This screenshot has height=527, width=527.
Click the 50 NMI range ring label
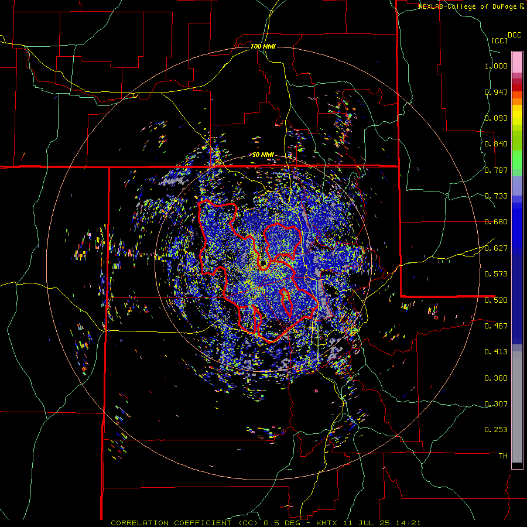pyautogui.click(x=263, y=155)
